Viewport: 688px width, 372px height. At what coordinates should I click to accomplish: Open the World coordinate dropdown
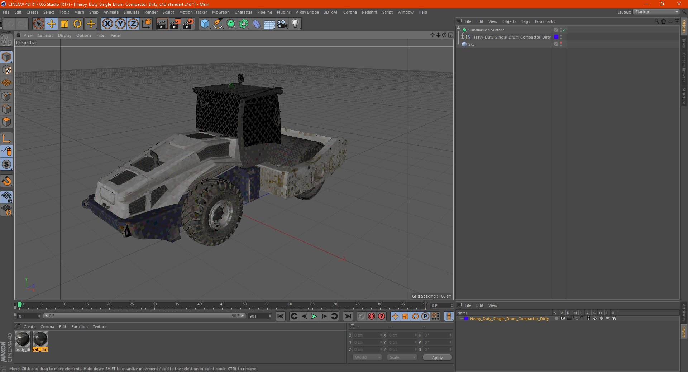point(367,357)
